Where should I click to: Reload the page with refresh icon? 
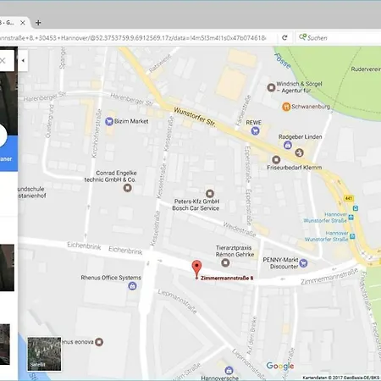[x=284, y=37]
